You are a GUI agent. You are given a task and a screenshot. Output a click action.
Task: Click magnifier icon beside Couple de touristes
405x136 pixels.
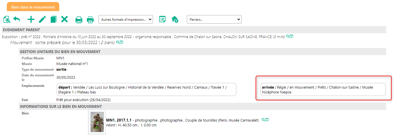coord(263,120)
